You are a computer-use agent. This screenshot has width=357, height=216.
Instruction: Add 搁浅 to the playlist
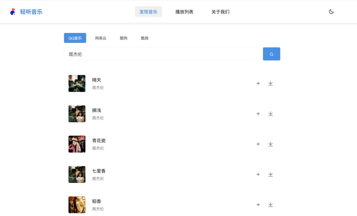pyautogui.click(x=258, y=114)
